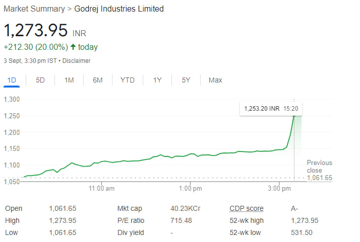The image size is (360, 242).
Task: Select the YTD chart tab
Action: point(128,80)
